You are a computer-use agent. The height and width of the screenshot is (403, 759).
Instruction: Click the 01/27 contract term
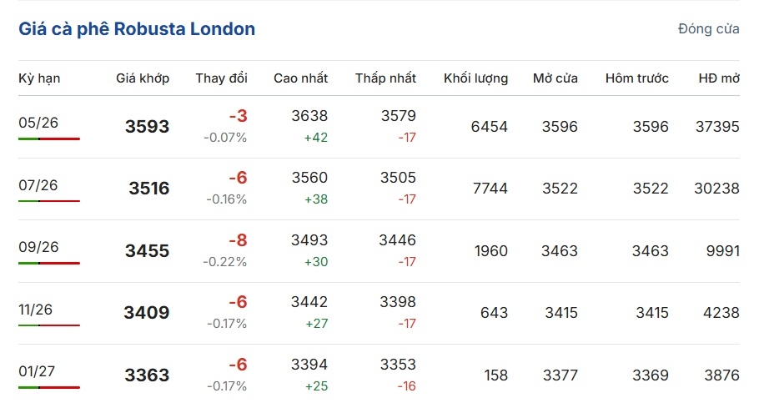pos(38,371)
